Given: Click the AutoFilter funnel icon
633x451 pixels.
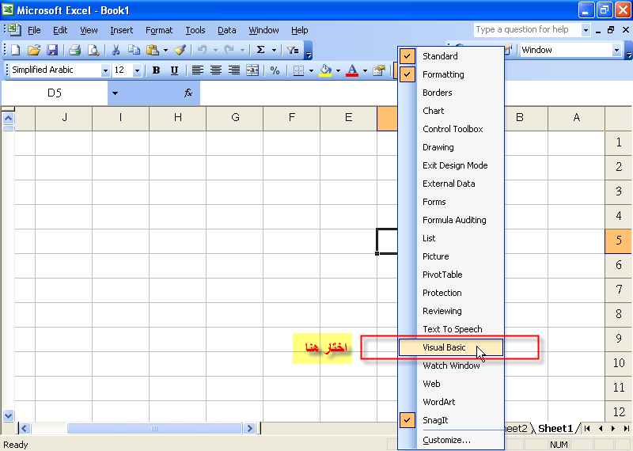Looking at the screenshot, I should (292, 50).
